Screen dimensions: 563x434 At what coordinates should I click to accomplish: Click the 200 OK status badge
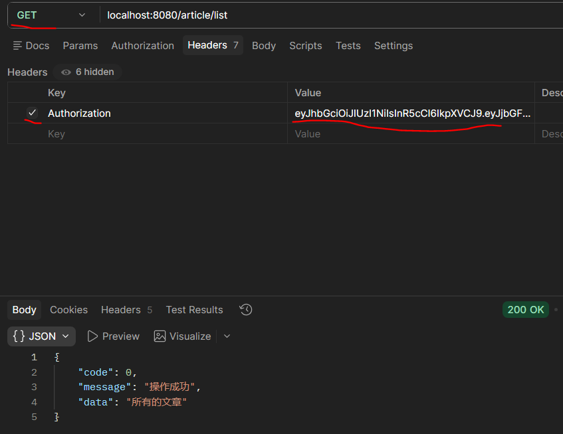click(526, 310)
